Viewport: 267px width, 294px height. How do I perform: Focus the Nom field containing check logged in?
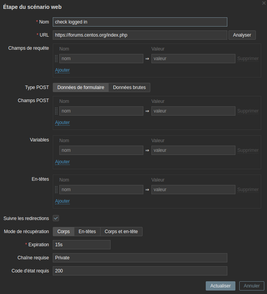click(140, 22)
